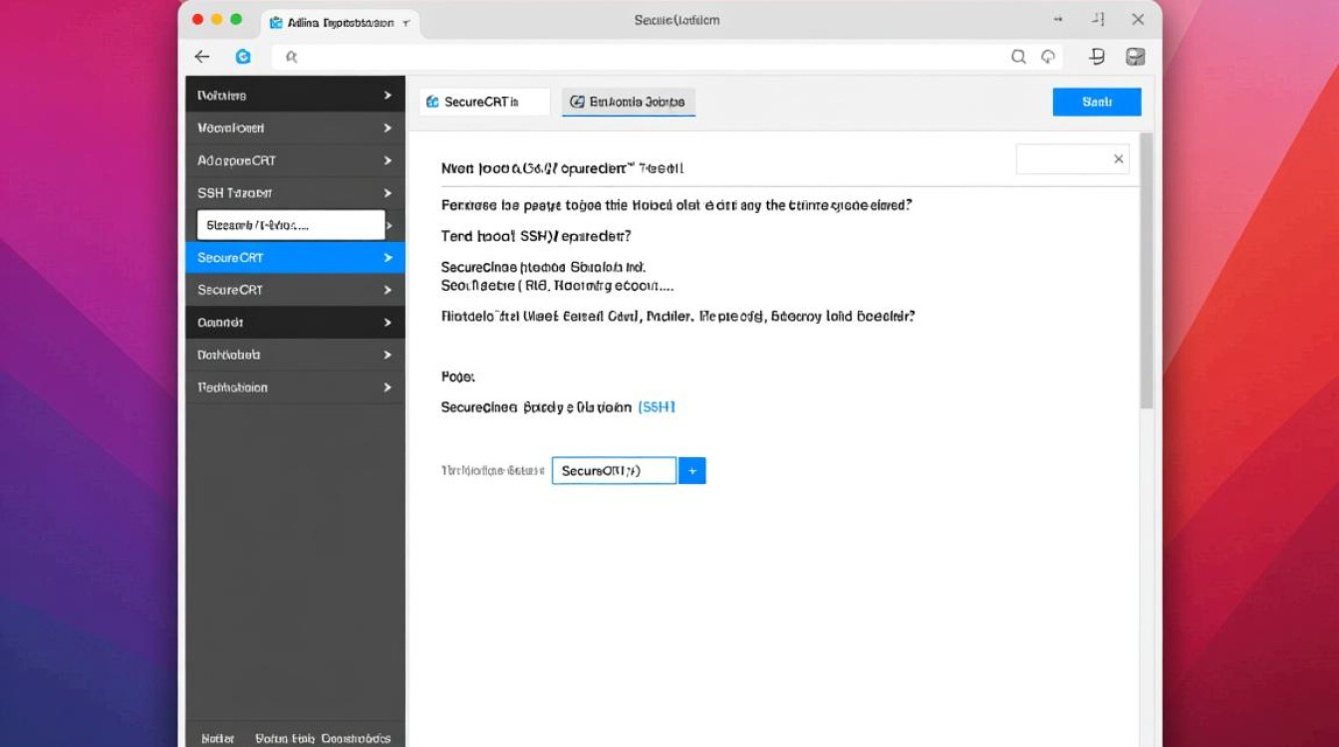The width and height of the screenshot is (1339, 747).
Task: Click the back arrow in the toolbar
Action: point(202,57)
